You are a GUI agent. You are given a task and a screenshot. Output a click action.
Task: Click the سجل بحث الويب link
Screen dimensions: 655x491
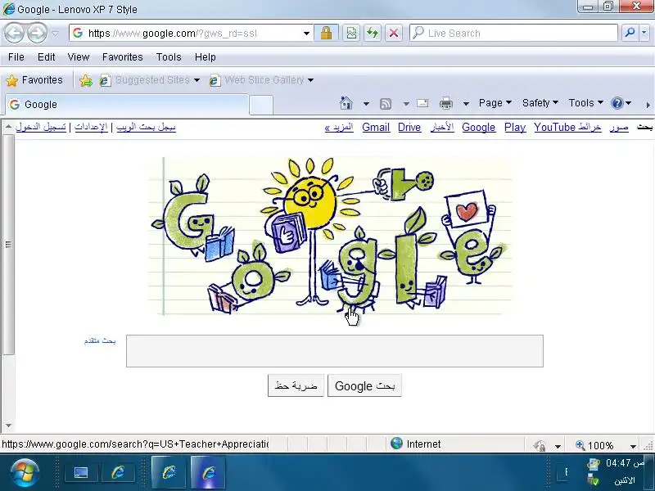pyautogui.click(x=146, y=127)
